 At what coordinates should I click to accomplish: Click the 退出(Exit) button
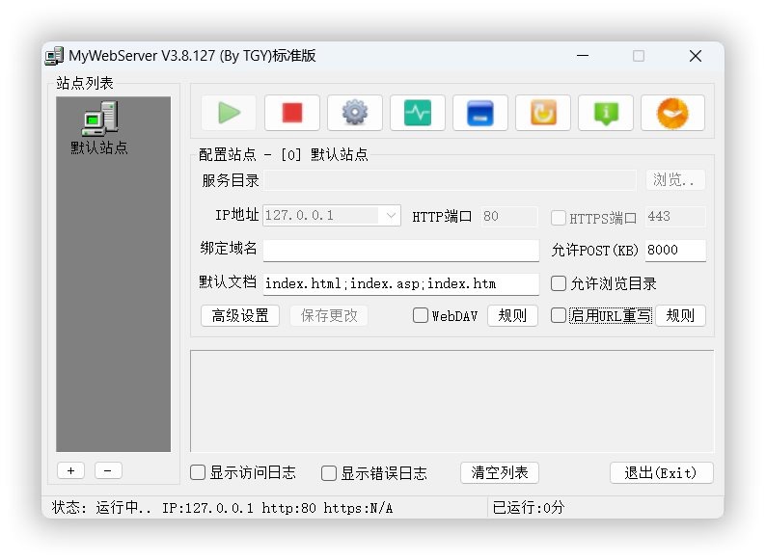[x=662, y=472]
